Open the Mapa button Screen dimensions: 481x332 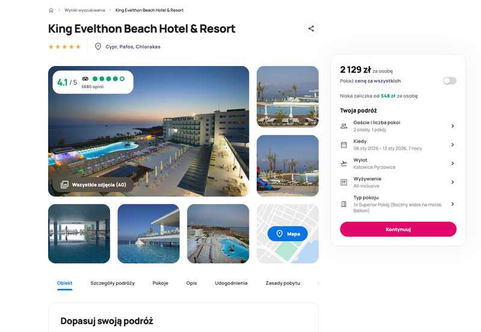[287, 234]
